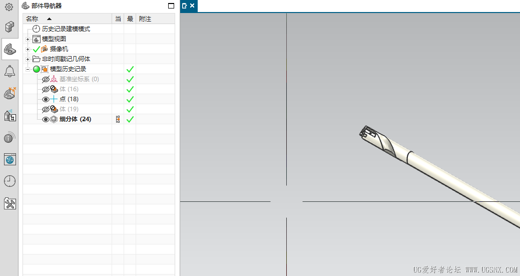Viewport: 520px width, 276px height.
Task: Select the Part Navigator sidebar tab
Action: 10,49
